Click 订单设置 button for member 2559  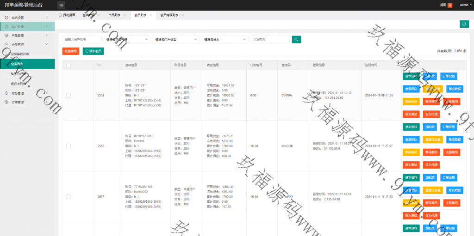(449, 76)
